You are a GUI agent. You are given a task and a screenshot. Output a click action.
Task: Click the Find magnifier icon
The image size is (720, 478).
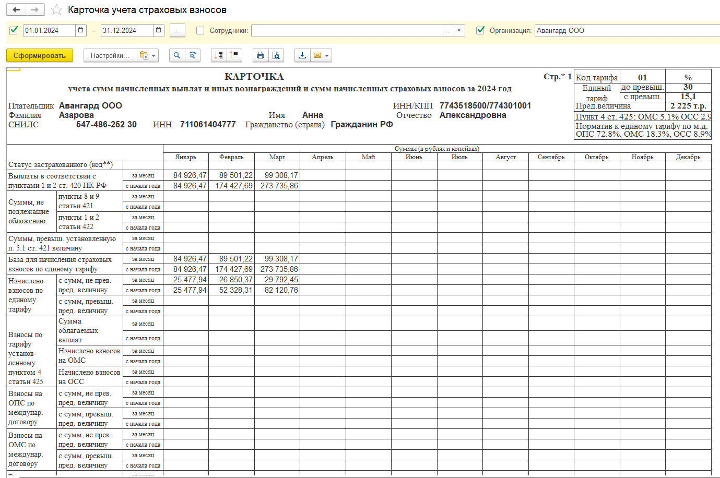click(x=177, y=55)
